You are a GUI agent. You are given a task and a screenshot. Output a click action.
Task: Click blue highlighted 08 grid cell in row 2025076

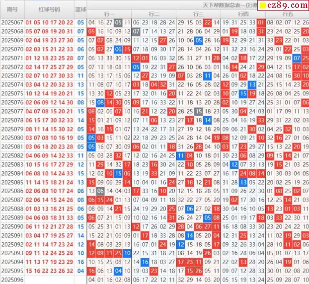(100, 102)
